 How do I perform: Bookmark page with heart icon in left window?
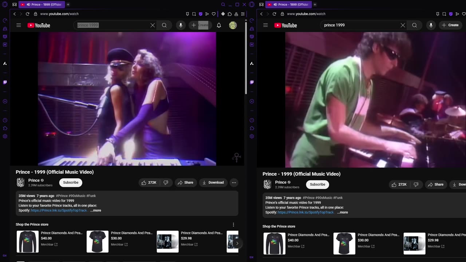pos(214,14)
